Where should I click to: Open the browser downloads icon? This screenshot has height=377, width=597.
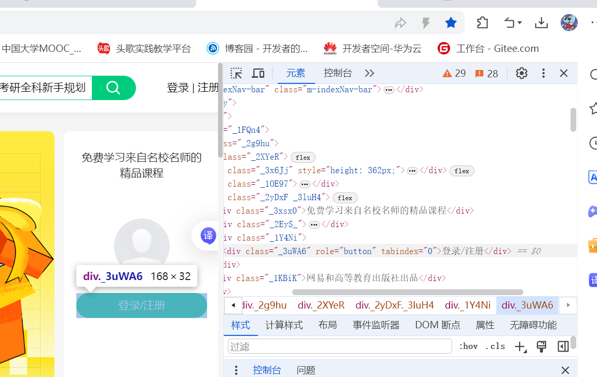[x=541, y=23]
